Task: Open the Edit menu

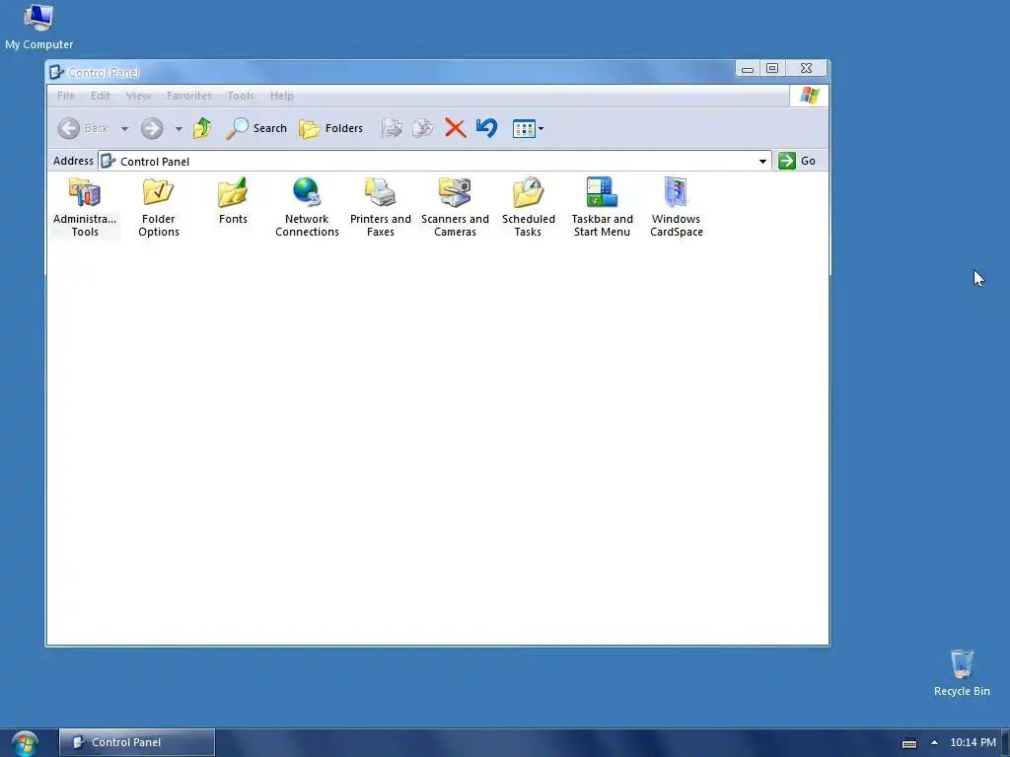Action: click(x=100, y=96)
